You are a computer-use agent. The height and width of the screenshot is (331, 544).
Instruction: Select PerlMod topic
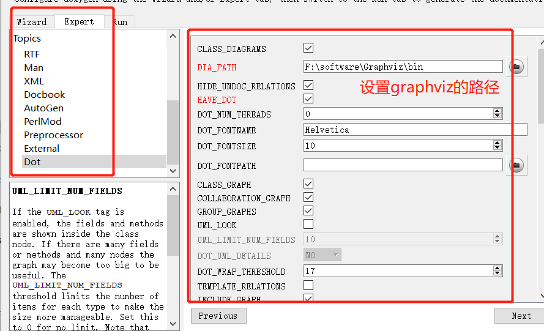coord(43,122)
